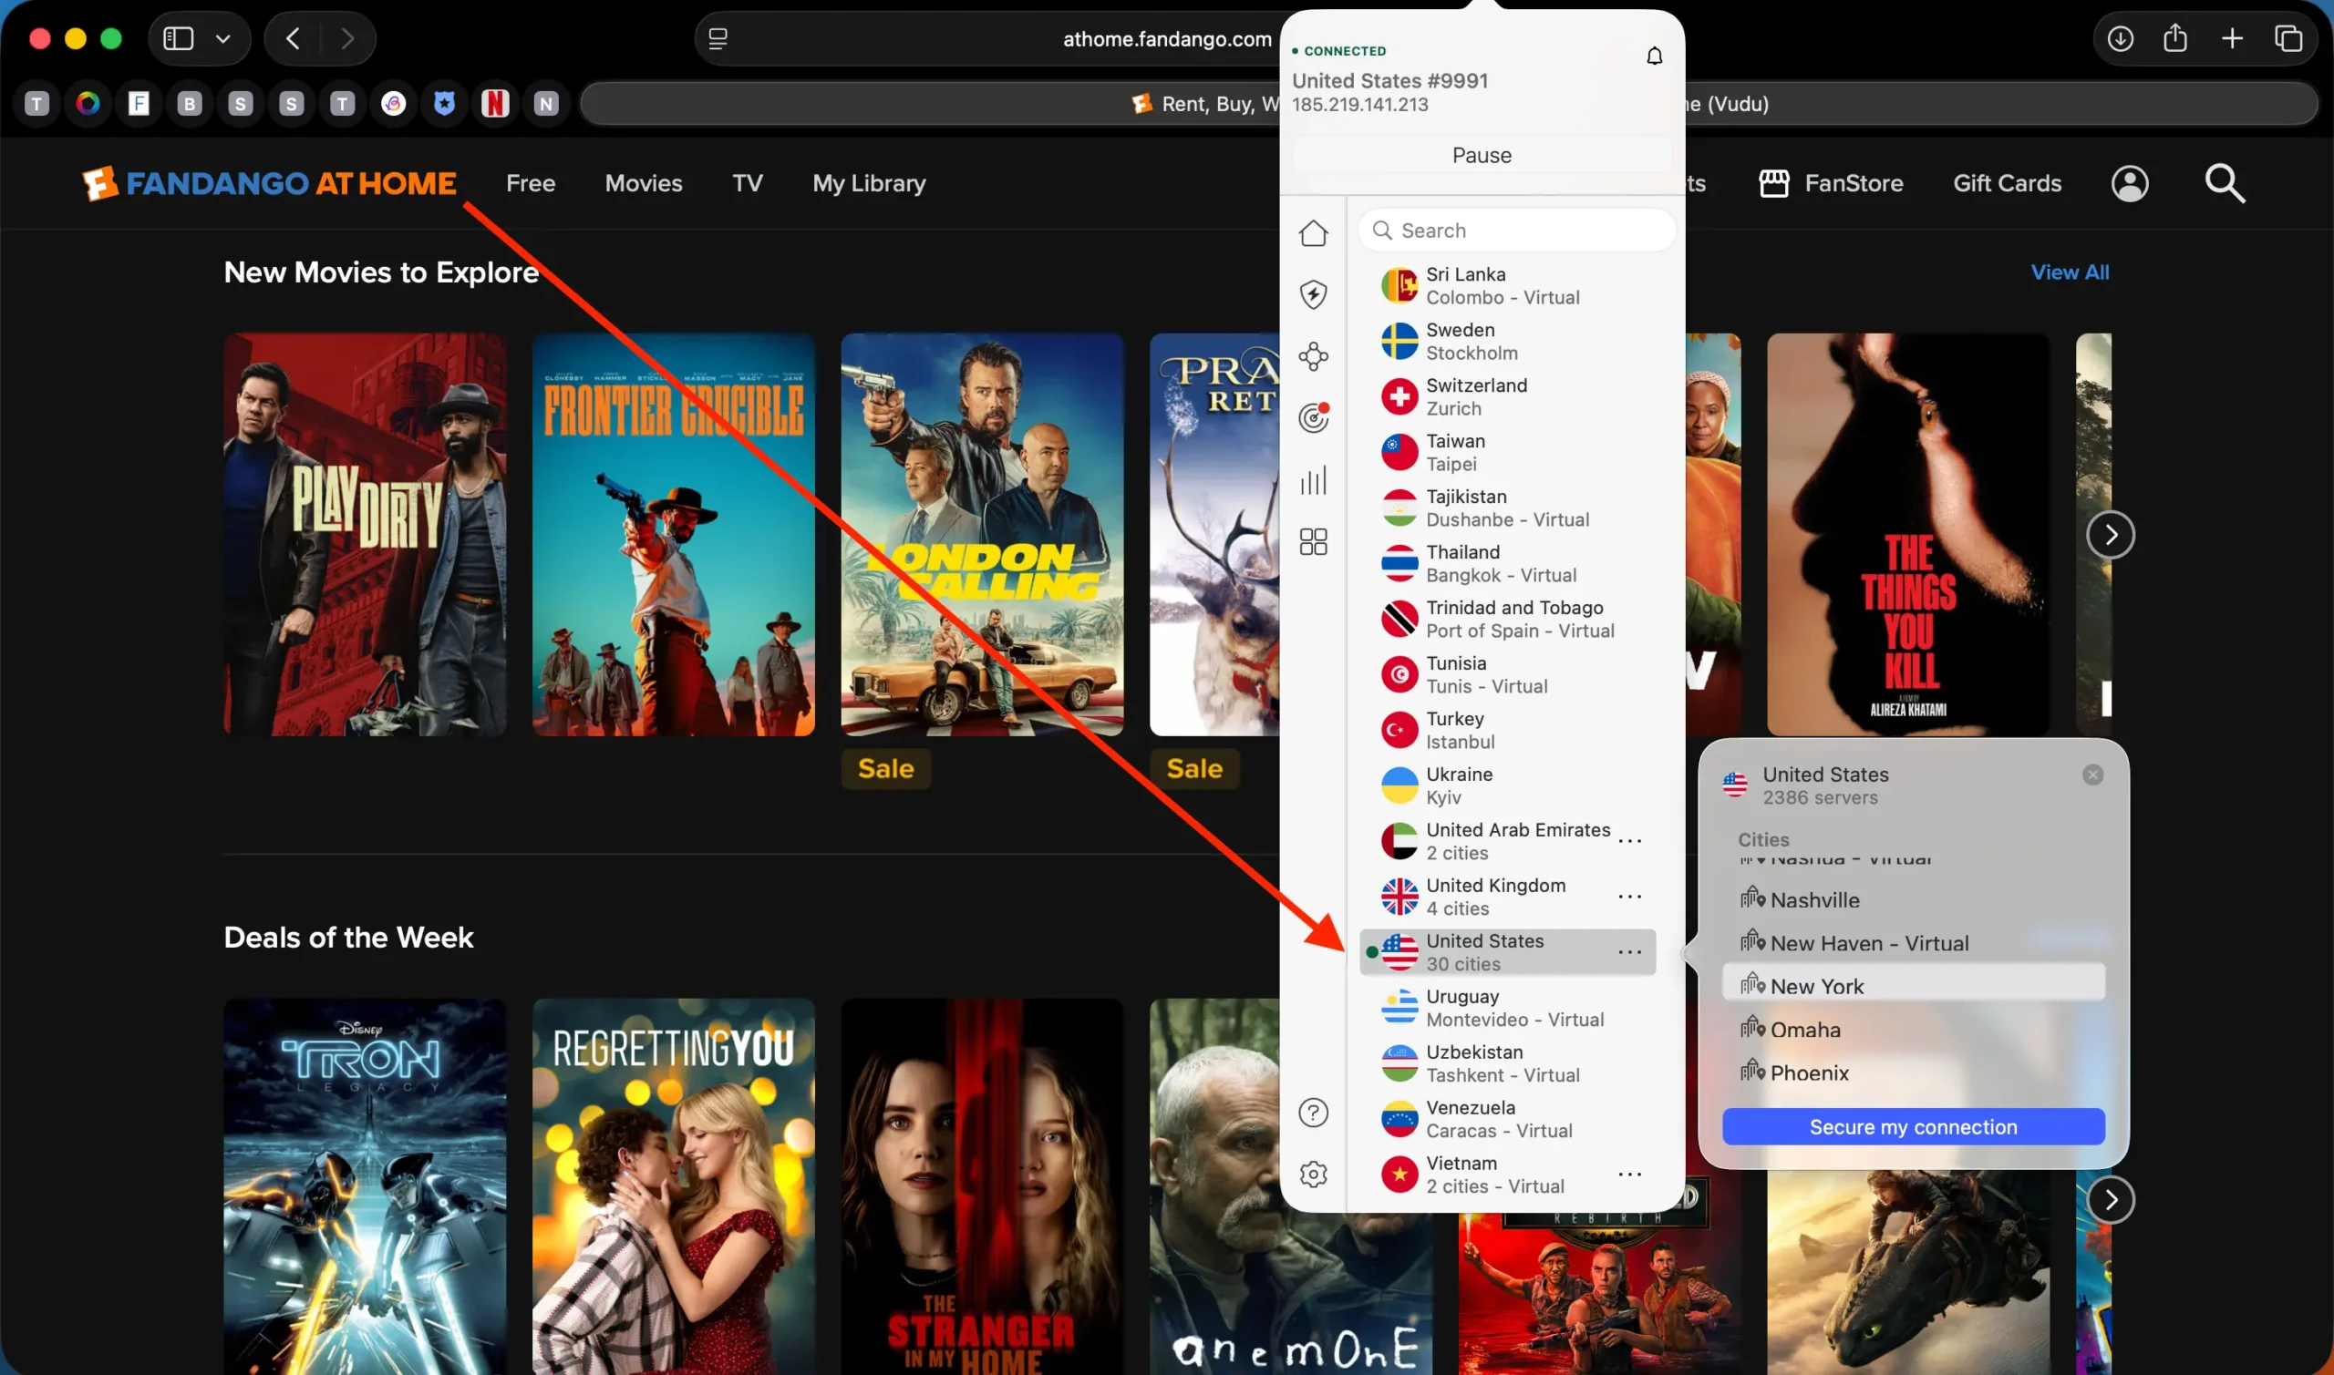The image size is (2334, 1375).
Task: Click View All new movies link
Action: tap(2070, 272)
